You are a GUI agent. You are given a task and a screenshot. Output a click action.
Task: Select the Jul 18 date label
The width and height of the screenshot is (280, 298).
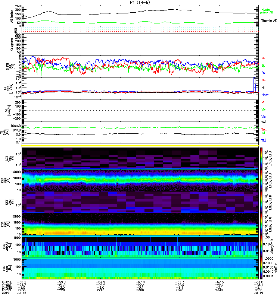[x=21, y=293]
